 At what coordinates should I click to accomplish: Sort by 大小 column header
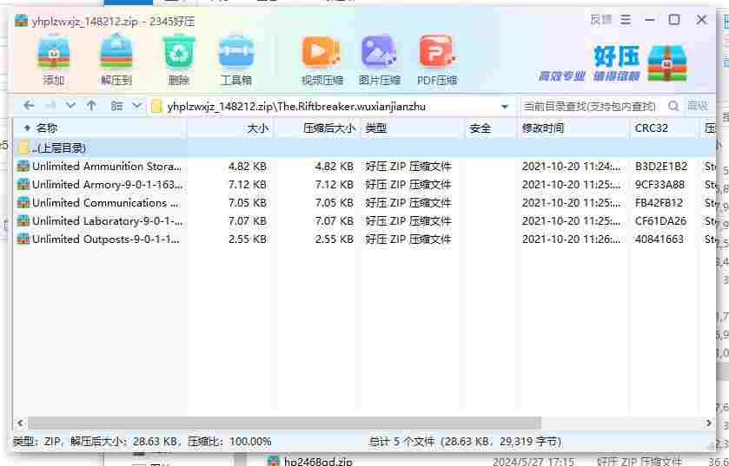(x=230, y=128)
